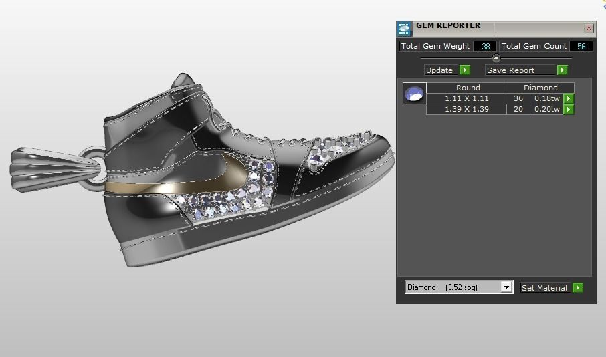
Task: Click the Round column header
Action: [x=468, y=88]
